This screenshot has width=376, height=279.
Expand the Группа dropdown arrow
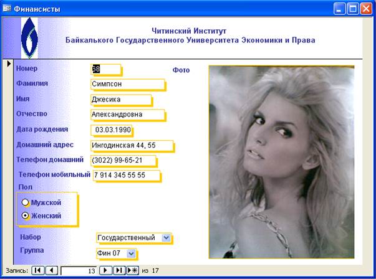click(x=131, y=253)
